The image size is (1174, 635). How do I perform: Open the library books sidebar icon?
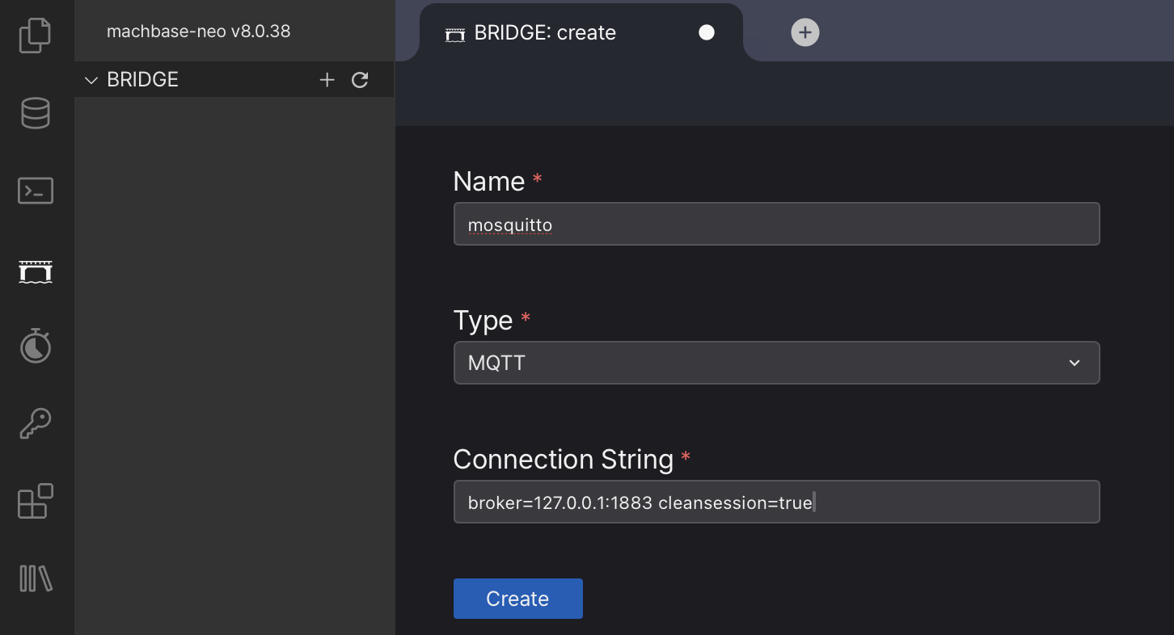pyautogui.click(x=36, y=578)
